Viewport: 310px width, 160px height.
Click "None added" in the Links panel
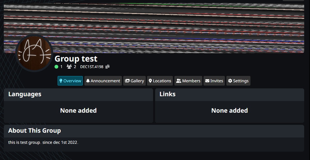tap(229, 111)
